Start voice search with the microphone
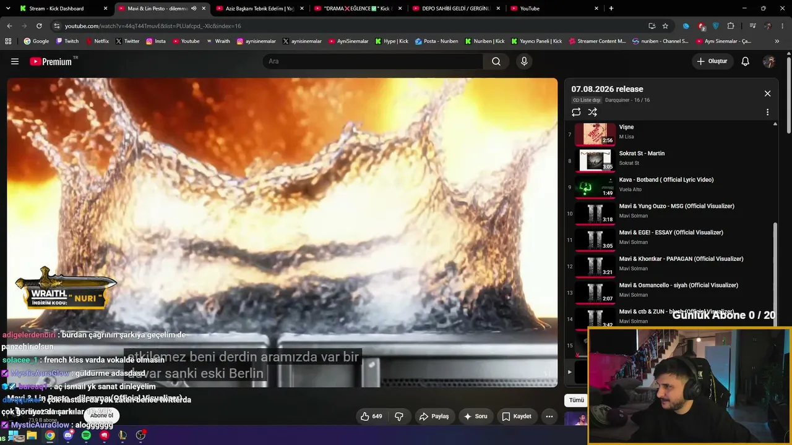Image resolution: width=792 pixels, height=445 pixels. pos(524,61)
